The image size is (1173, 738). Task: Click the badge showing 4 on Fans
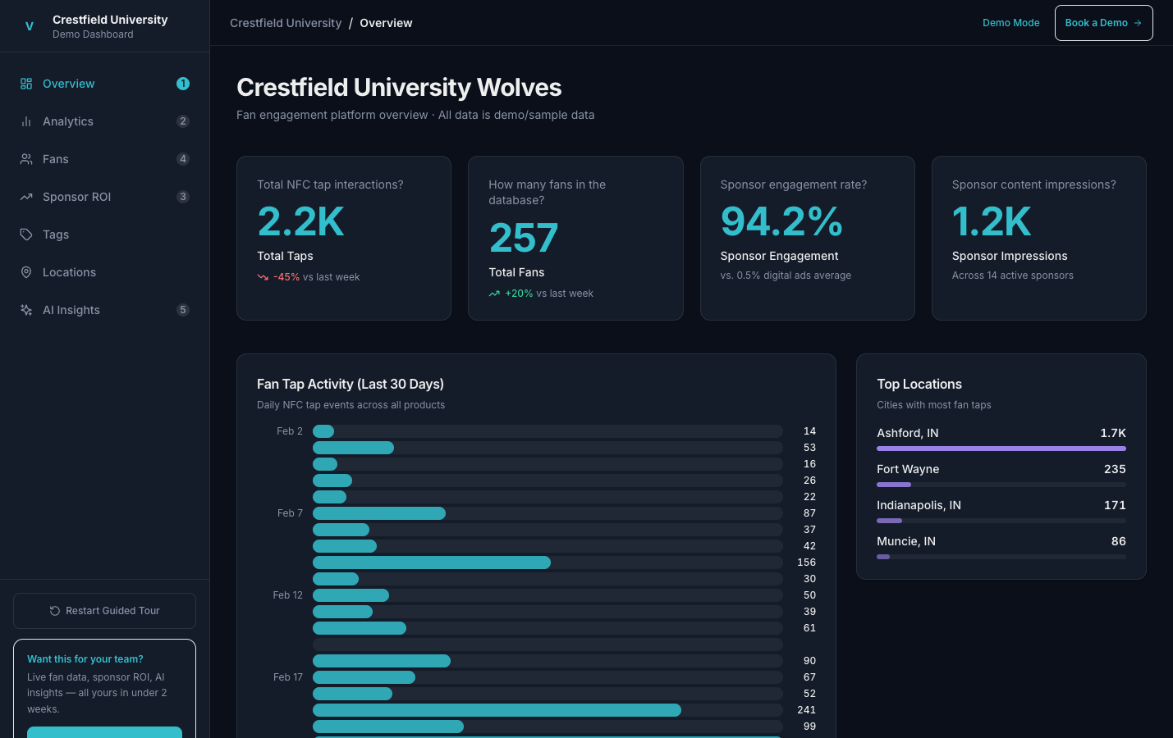click(183, 159)
